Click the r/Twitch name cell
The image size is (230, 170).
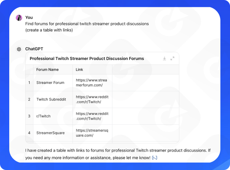coord(44,116)
